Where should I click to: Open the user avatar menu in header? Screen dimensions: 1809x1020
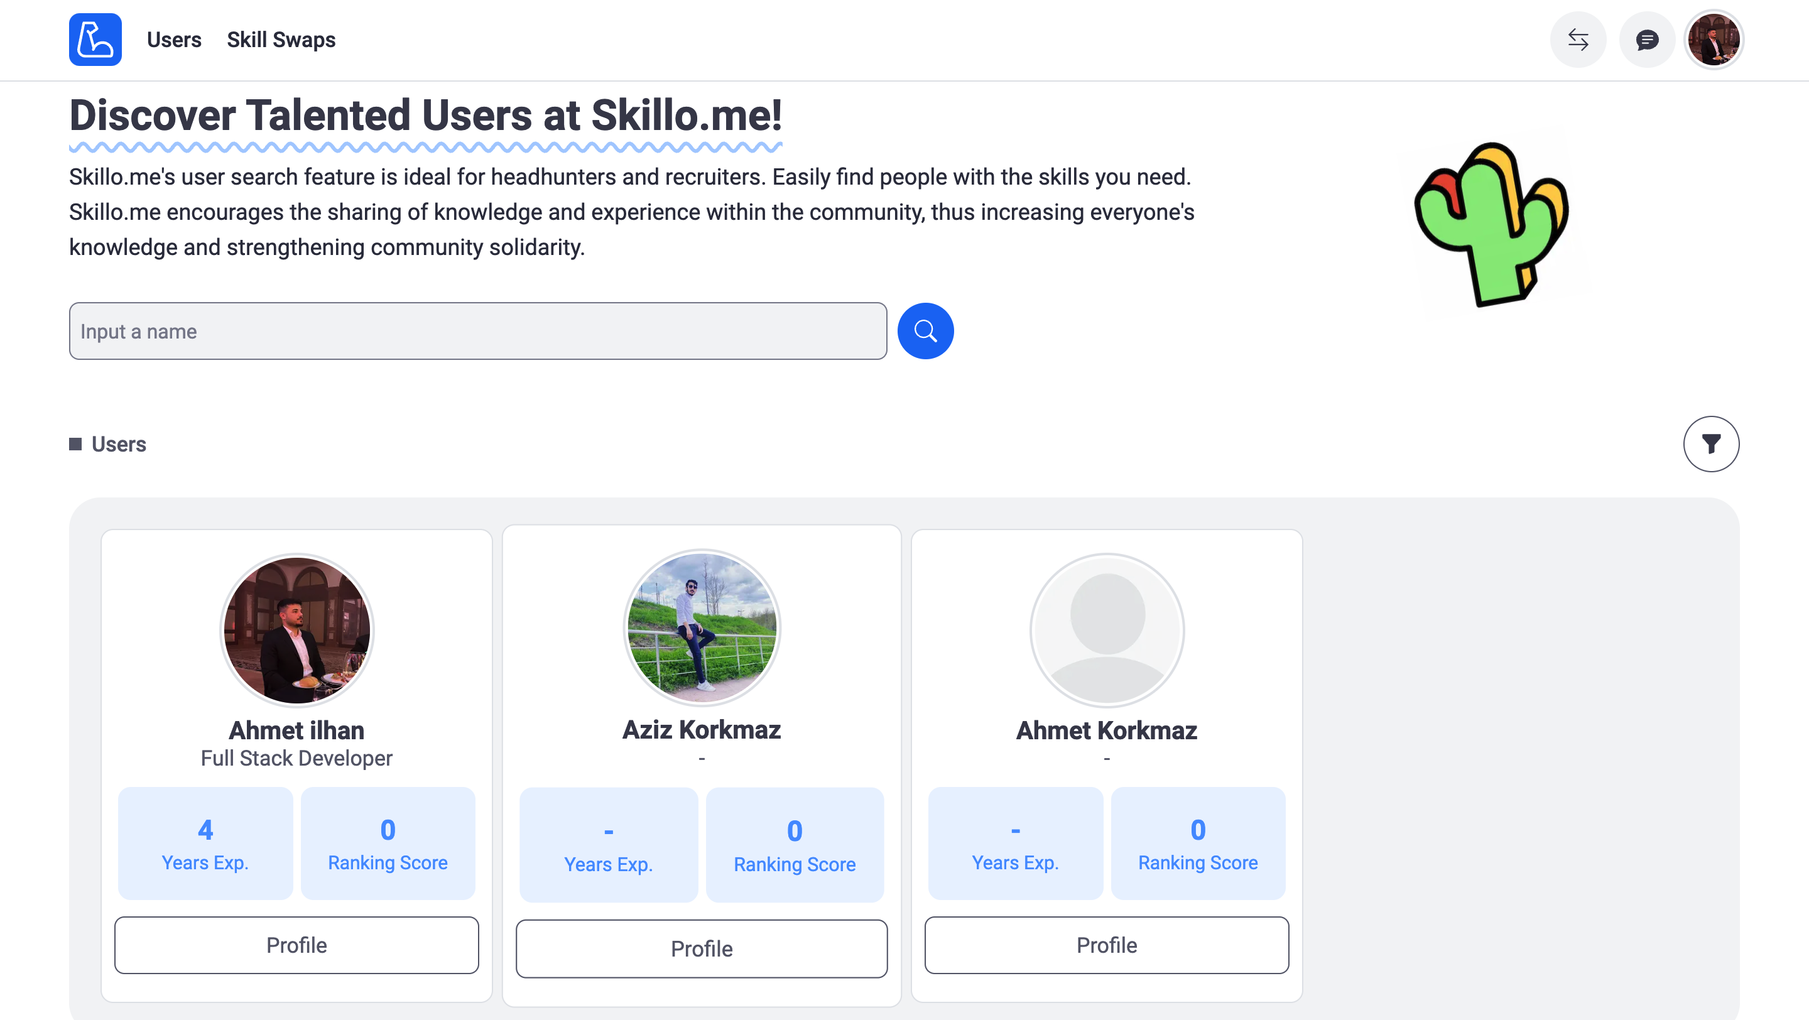(x=1714, y=40)
